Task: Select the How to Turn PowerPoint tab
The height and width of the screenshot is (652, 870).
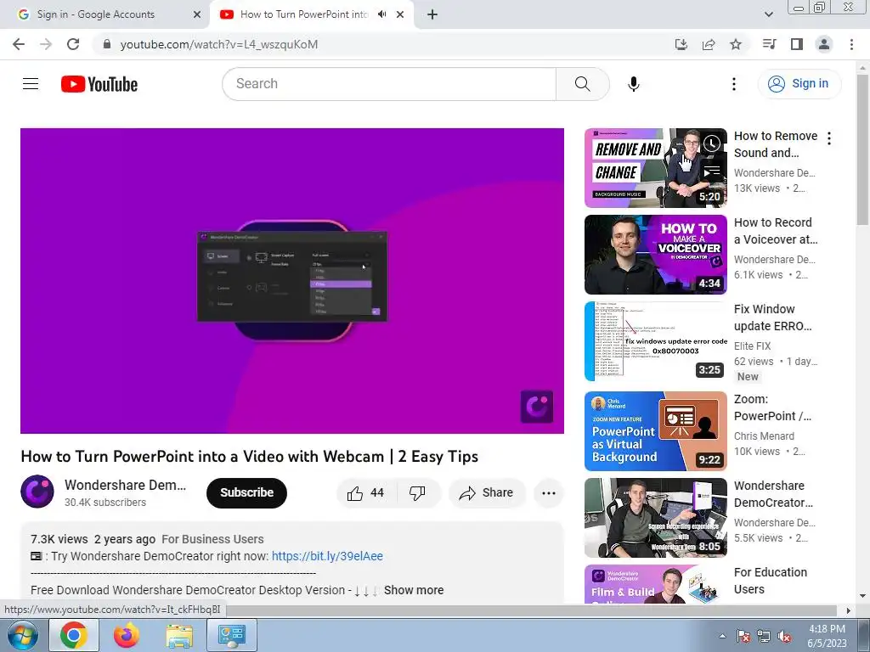Action: (304, 14)
